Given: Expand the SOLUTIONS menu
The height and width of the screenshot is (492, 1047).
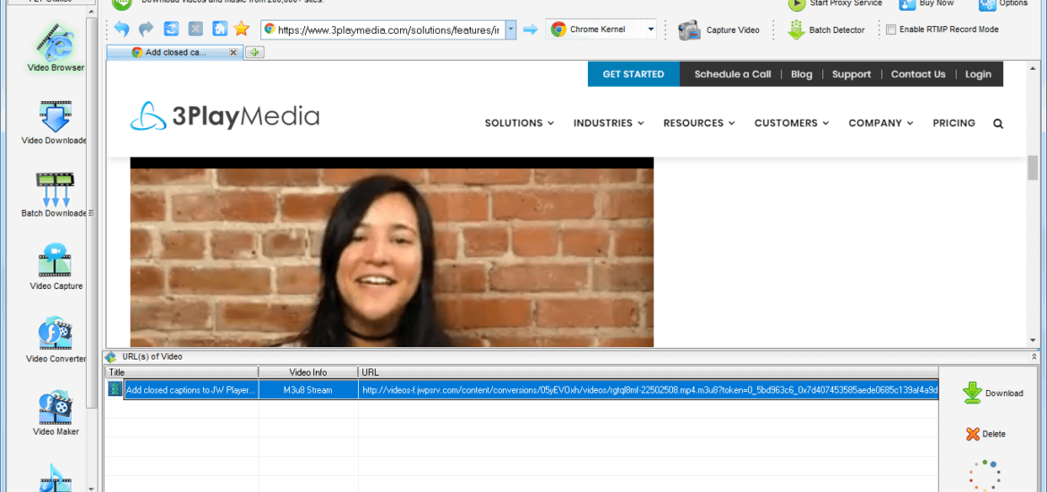Looking at the screenshot, I should [520, 123].
